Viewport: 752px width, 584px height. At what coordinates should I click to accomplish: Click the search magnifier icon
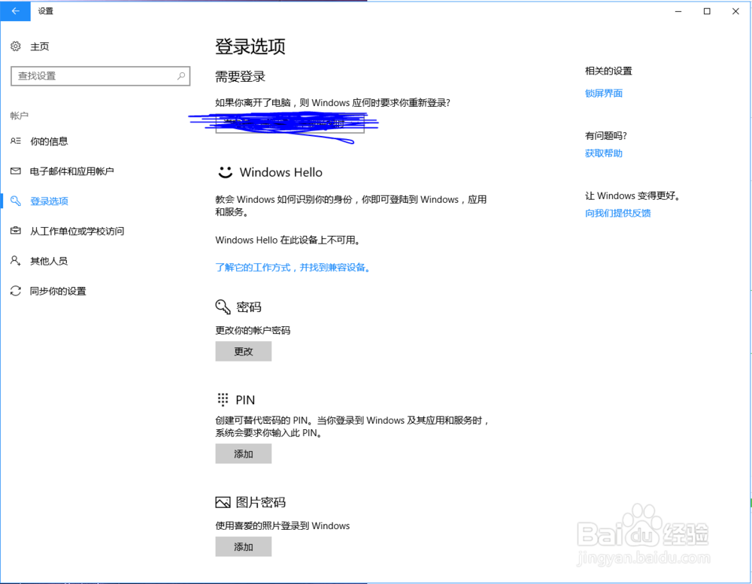180,76
